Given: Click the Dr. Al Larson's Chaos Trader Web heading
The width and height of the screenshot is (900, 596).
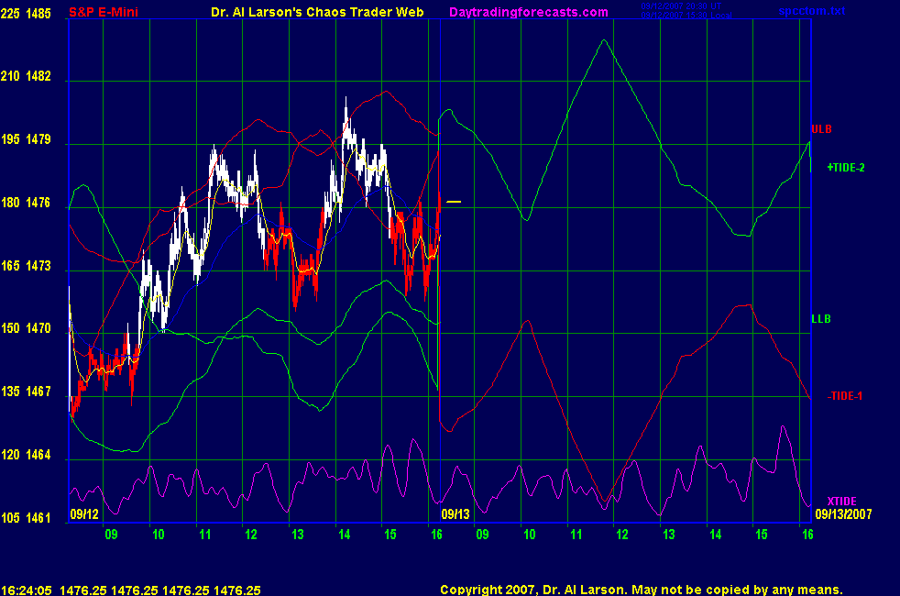Looking at the screenshot, I should (317, 12).
